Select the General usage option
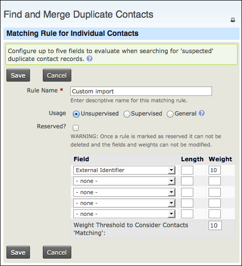 170,114
